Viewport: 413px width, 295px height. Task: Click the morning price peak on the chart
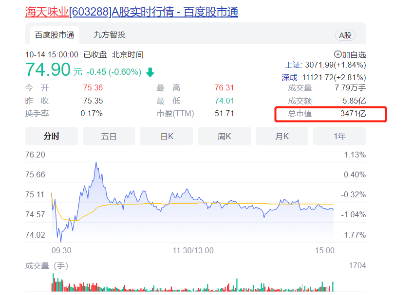click(x=96, y=162)
